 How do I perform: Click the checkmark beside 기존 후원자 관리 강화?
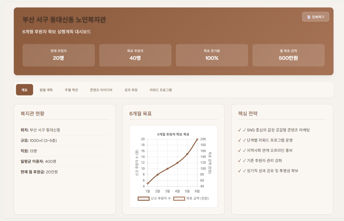(x=239, y=160)
